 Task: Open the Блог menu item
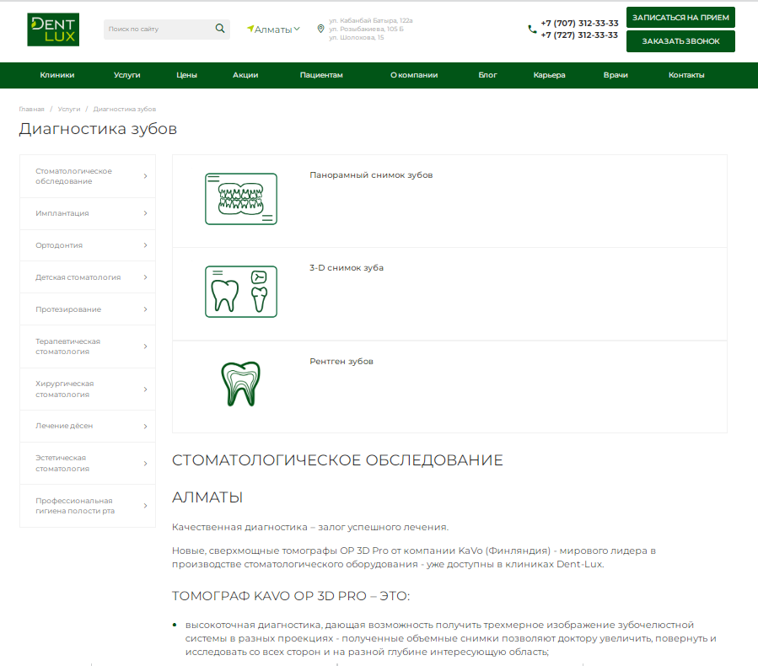click(x=488, y=75)
